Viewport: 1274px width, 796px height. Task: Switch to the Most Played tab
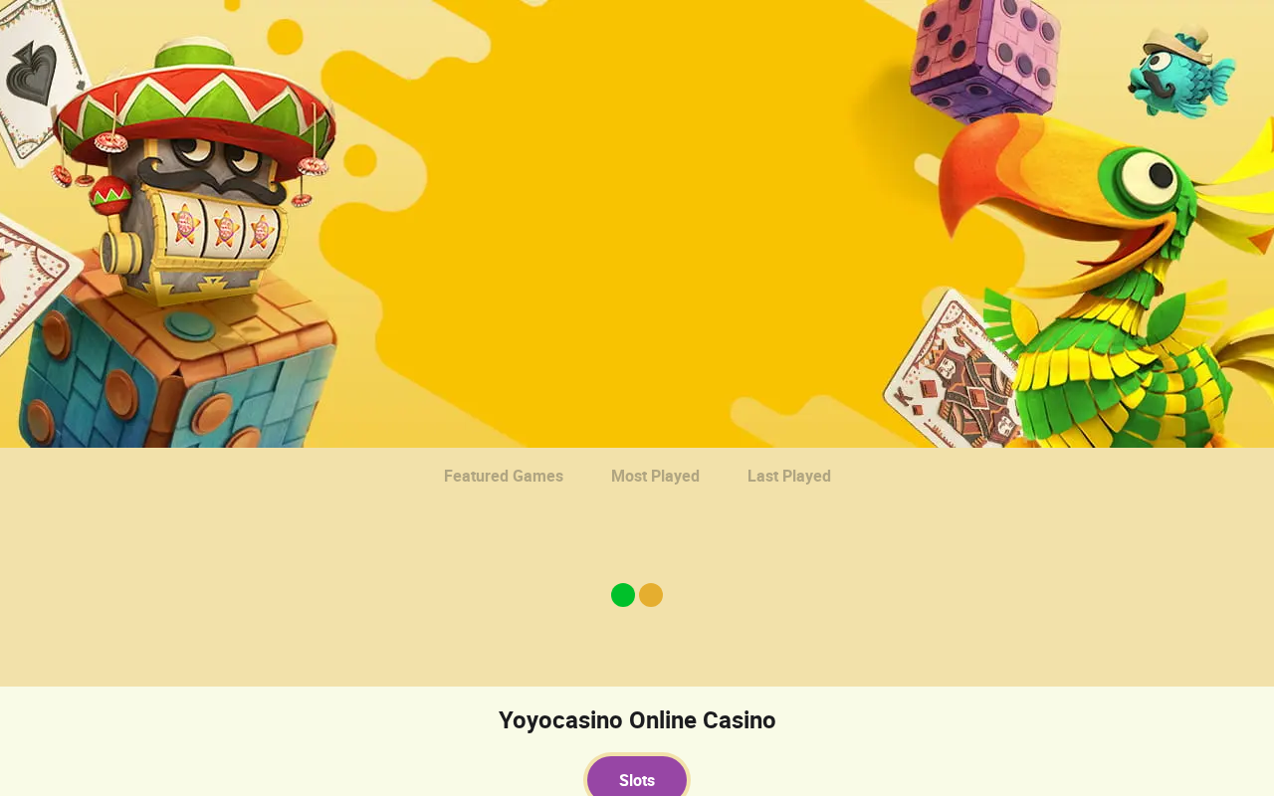[x=655, y=476]
